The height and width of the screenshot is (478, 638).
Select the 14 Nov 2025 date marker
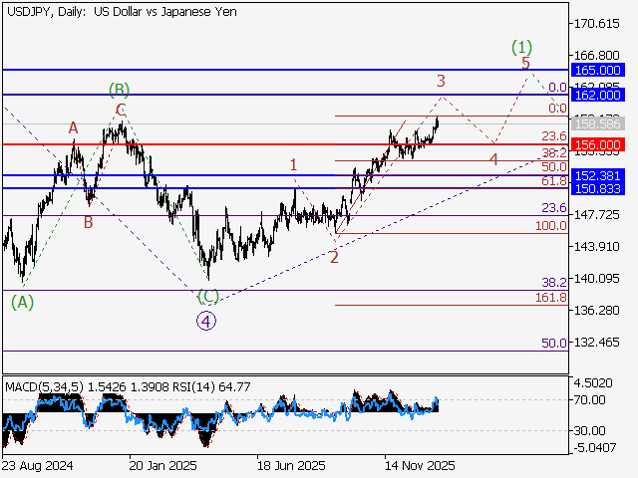tap(418, 464)
